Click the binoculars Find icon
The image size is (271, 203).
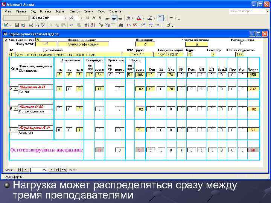point(121,25)
